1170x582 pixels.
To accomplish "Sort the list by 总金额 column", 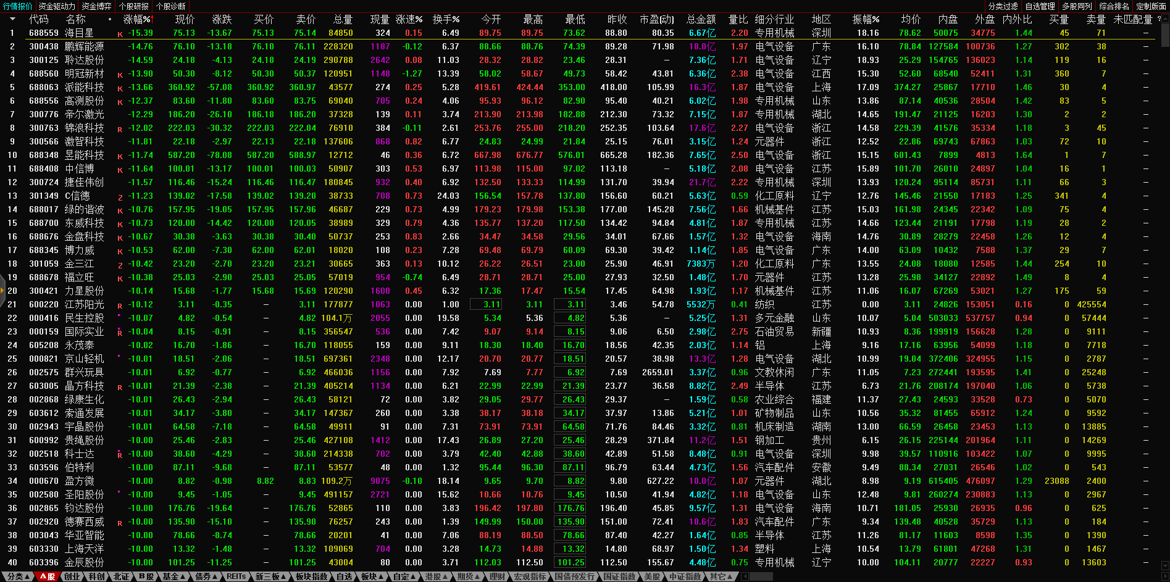I will tap(701, 19).
